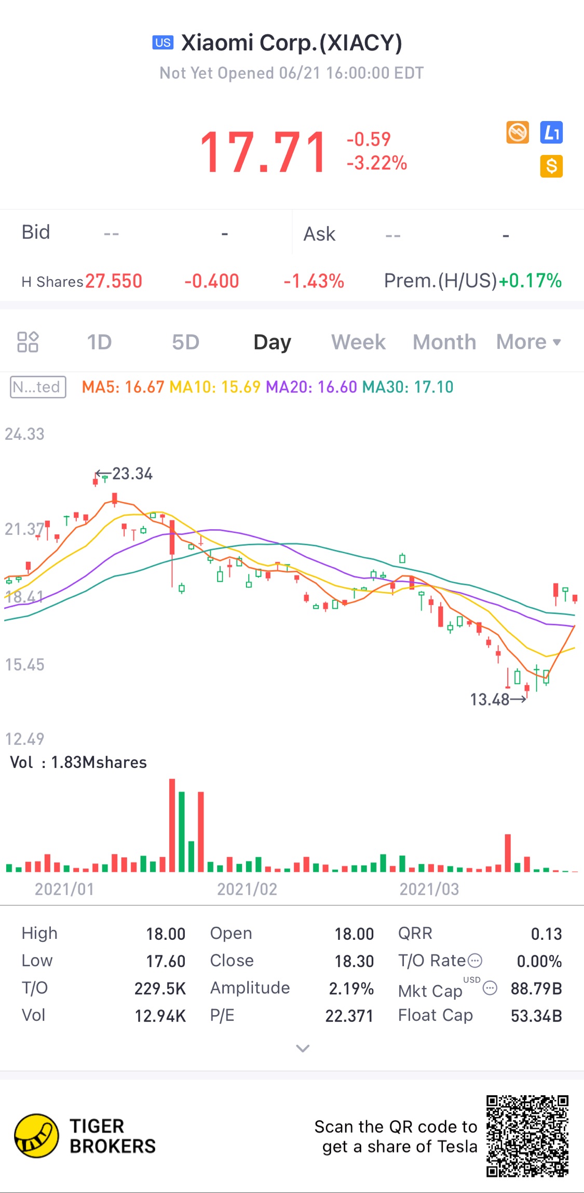
Task: Tap the blue L1 quote level icon
Action: click(x=551, y=133)
